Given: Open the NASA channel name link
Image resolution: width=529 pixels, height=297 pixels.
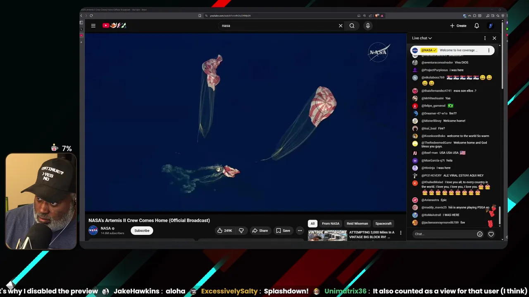Looking at the screenshot, I should point(106,229).
